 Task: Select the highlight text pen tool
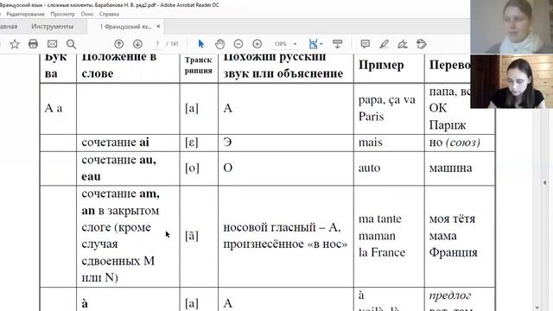[x=384, y=44]
